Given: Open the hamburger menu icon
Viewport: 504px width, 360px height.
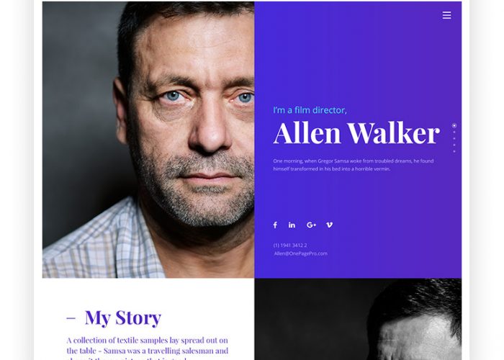Looking at the screenshot, I should tap(446, 15).
